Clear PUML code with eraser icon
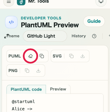This screenshot has height=112, width=110. pos(30,56)
